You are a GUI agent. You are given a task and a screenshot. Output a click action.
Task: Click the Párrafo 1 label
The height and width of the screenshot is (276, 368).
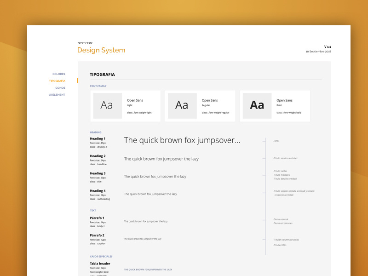97,218
